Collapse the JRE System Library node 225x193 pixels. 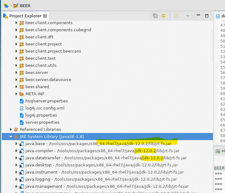(11, 137)
